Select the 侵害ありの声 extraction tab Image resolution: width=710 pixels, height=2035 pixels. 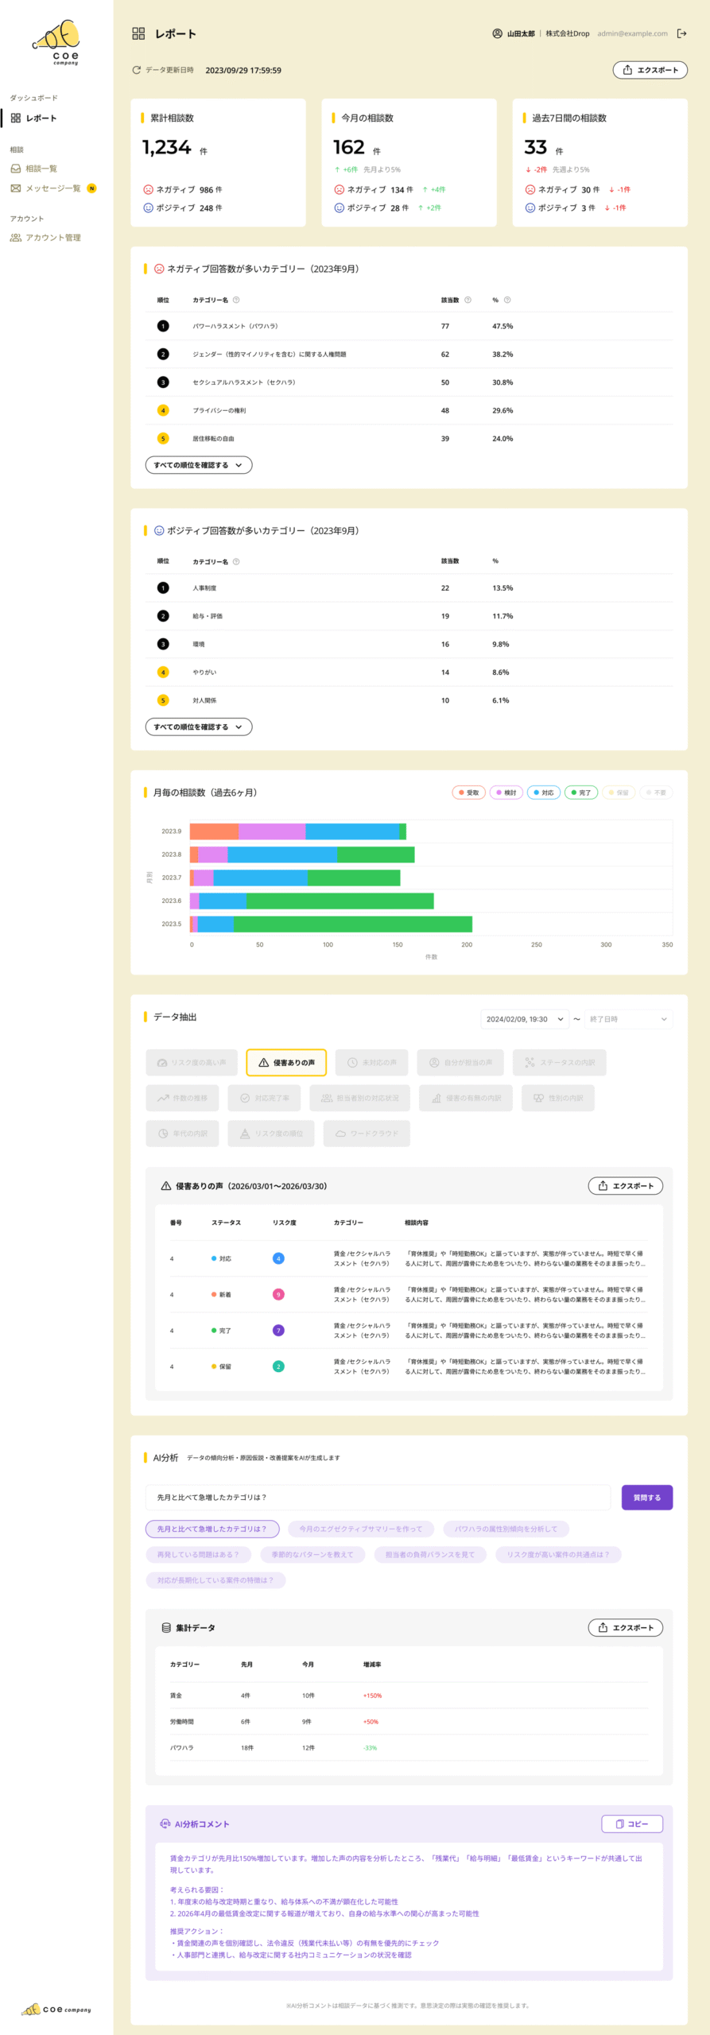pos(286,1063)
